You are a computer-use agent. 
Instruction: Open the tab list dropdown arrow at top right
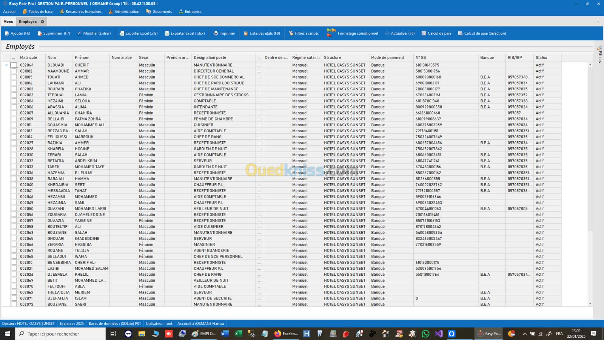point(598,22)
